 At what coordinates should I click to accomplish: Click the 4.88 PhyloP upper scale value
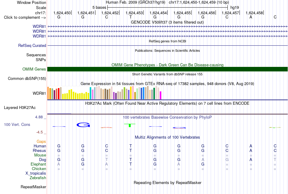(39, 117)
